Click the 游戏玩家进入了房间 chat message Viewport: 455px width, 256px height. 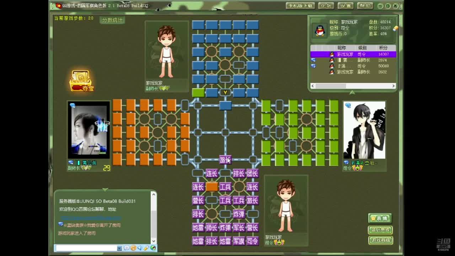77,233
